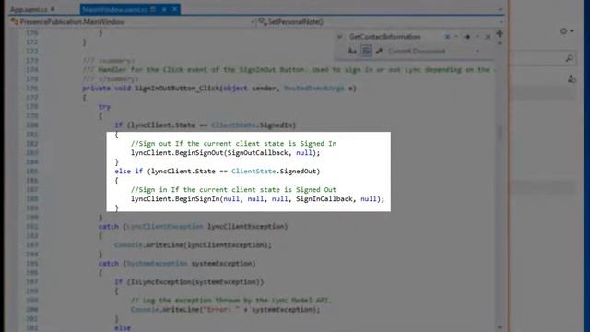Click the 'catch (LyncClientException lyncClientException)' line

click(193, 227)
